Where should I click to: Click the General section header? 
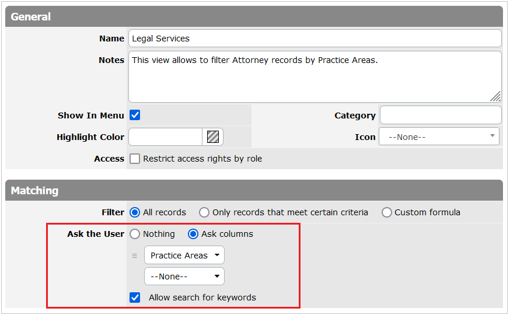254,16
